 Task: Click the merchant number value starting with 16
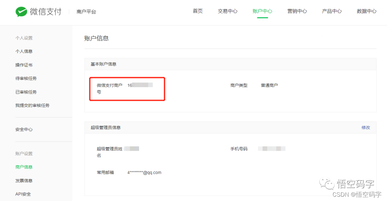point(140,85)
